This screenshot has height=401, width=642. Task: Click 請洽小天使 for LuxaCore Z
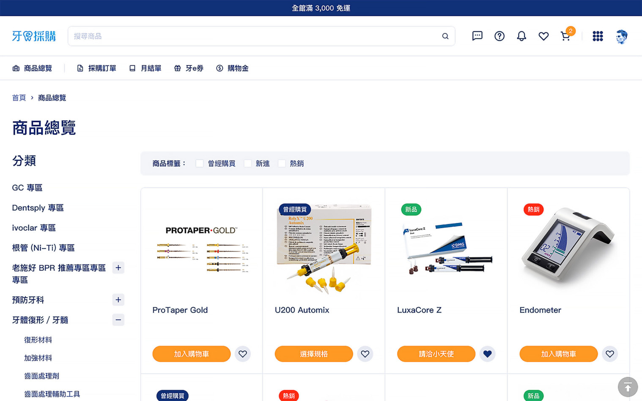coord(436,354)
